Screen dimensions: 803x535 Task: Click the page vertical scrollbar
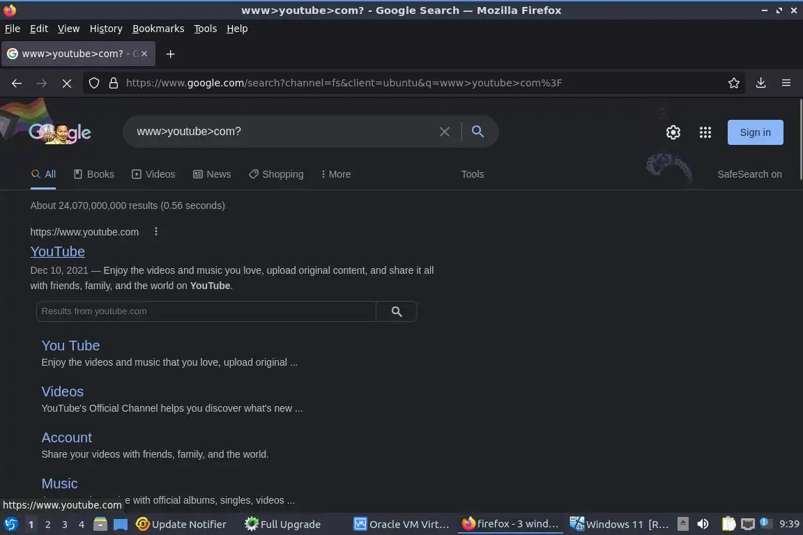pyautogui.click(x=800, y=139)
